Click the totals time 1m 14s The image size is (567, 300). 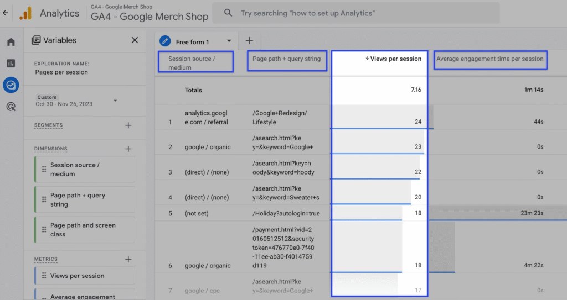coord(534,90)
